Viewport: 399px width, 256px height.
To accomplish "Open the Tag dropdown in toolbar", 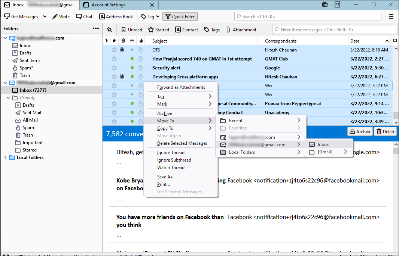I will 150,16.
